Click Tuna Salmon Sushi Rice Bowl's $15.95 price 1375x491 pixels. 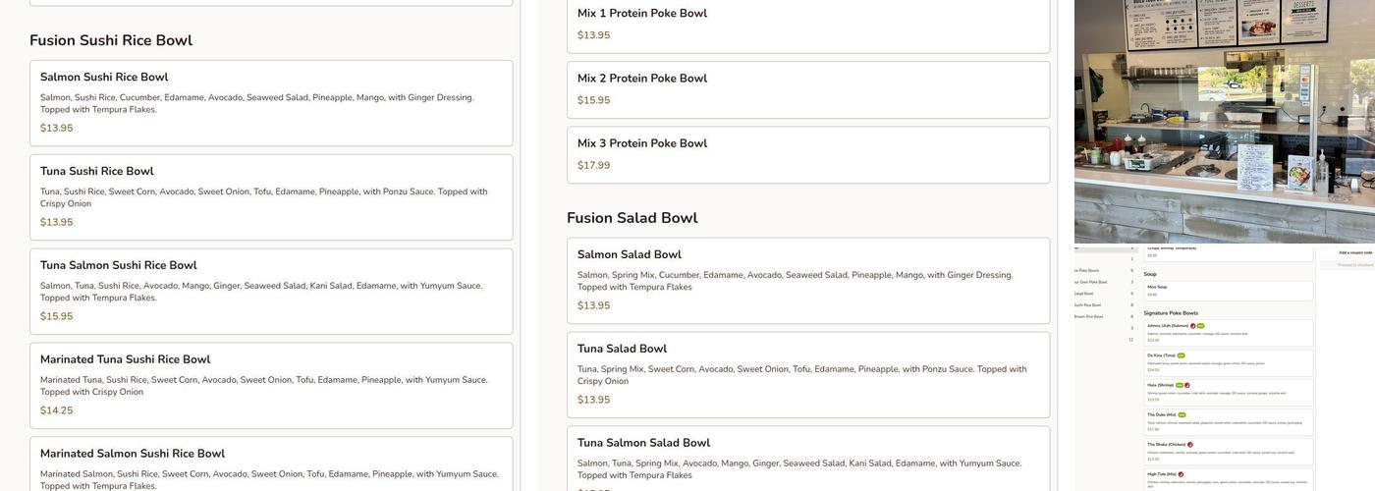[56, 317]
